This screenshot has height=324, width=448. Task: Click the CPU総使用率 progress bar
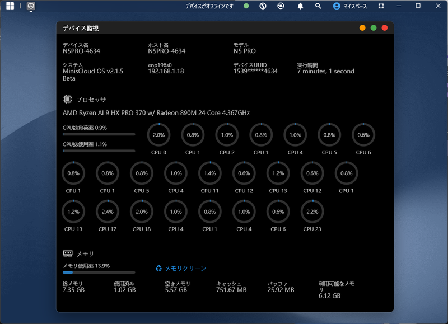98,151
